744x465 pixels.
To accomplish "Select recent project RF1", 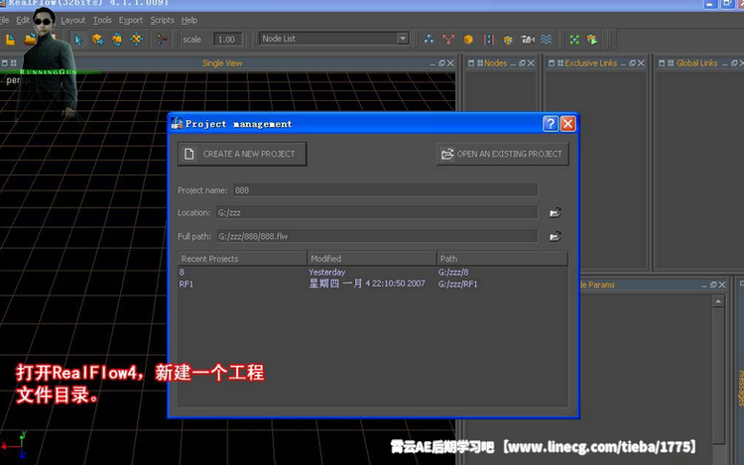I will [186, 284].
